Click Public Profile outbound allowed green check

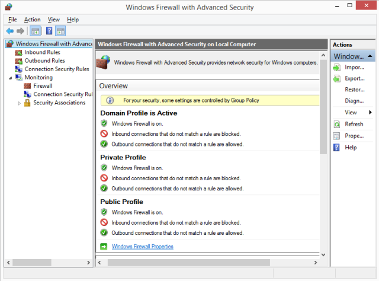click(x=104, y=232)
